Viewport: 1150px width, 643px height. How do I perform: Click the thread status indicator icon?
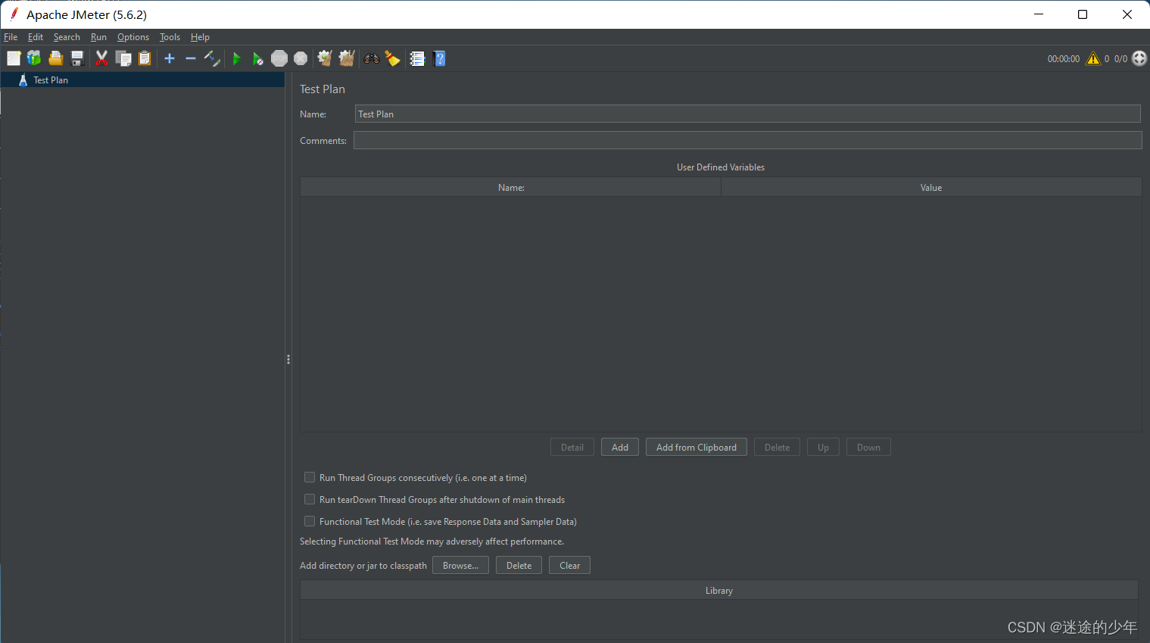click(x=1139, y=58)
